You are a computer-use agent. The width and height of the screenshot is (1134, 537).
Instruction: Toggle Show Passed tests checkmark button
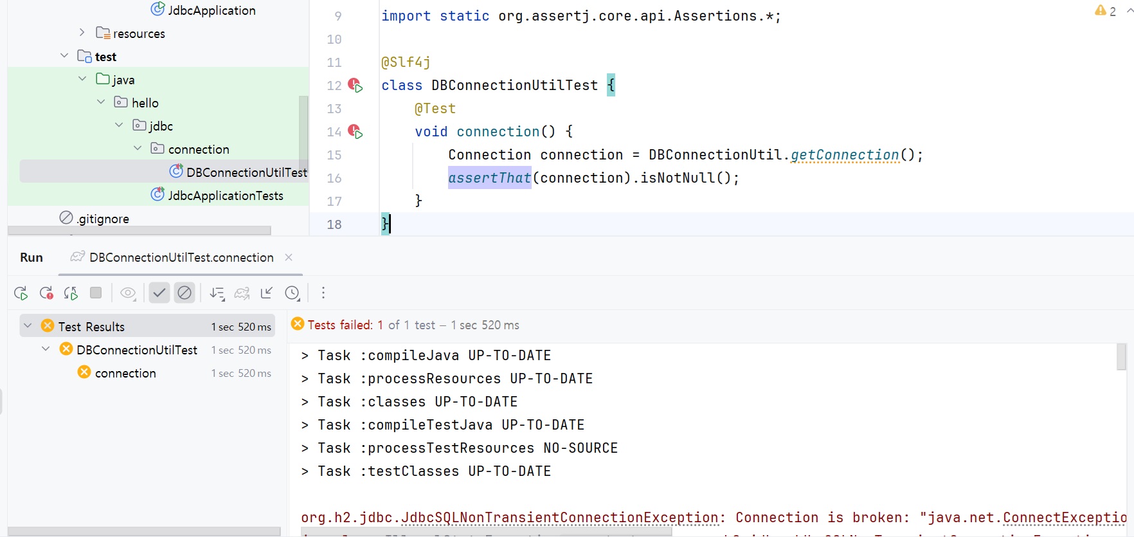coord(159,293)
